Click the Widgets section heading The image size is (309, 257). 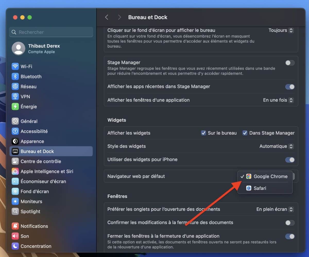[x=117, y=120]
